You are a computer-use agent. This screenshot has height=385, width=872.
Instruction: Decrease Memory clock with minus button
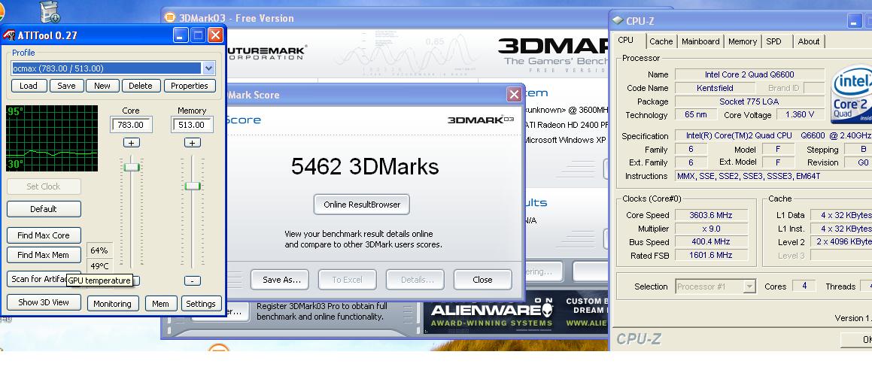point(192,281)
